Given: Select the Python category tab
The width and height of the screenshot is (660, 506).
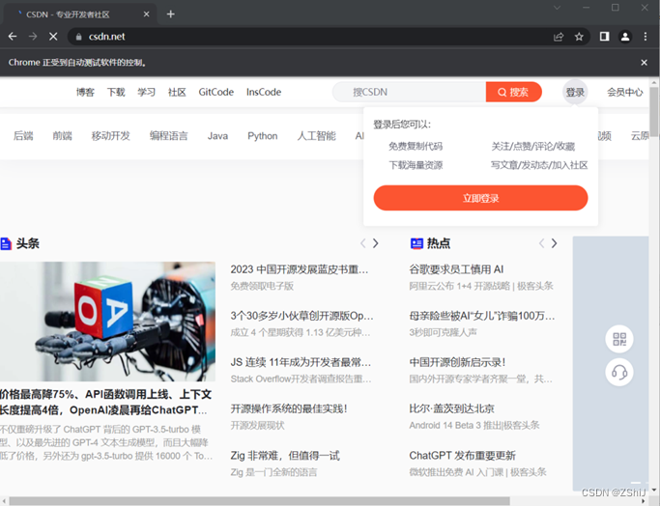Looking at the screenshot, I should click(263, 136).
